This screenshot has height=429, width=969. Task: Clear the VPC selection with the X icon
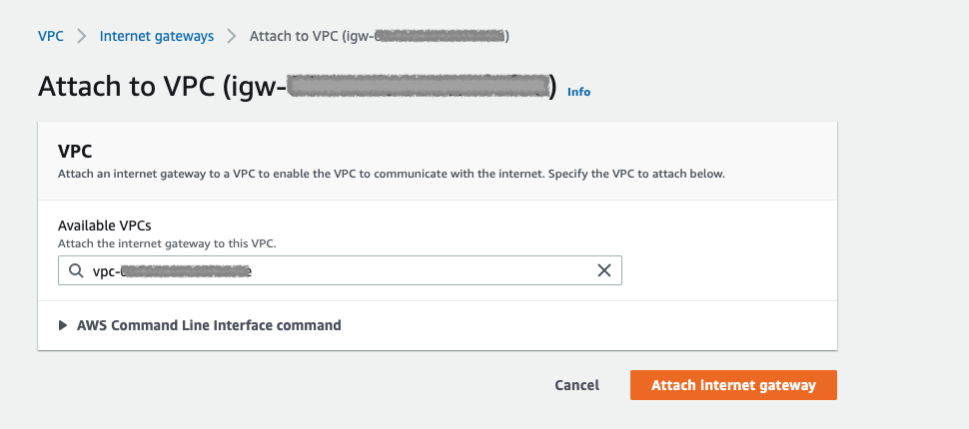click(603, 270)
